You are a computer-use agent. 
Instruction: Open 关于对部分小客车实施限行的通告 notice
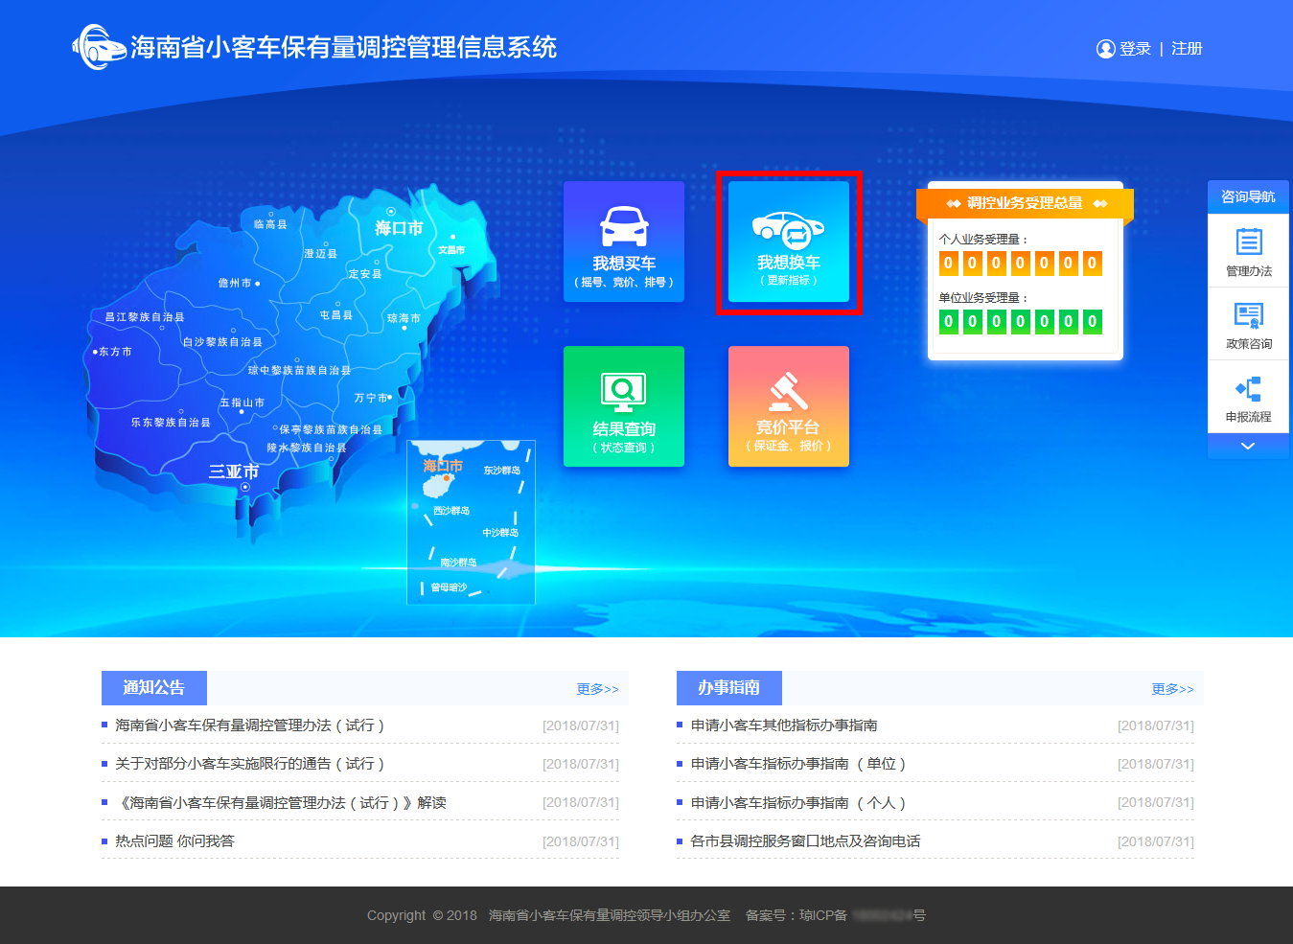click(x=249, y=764)
